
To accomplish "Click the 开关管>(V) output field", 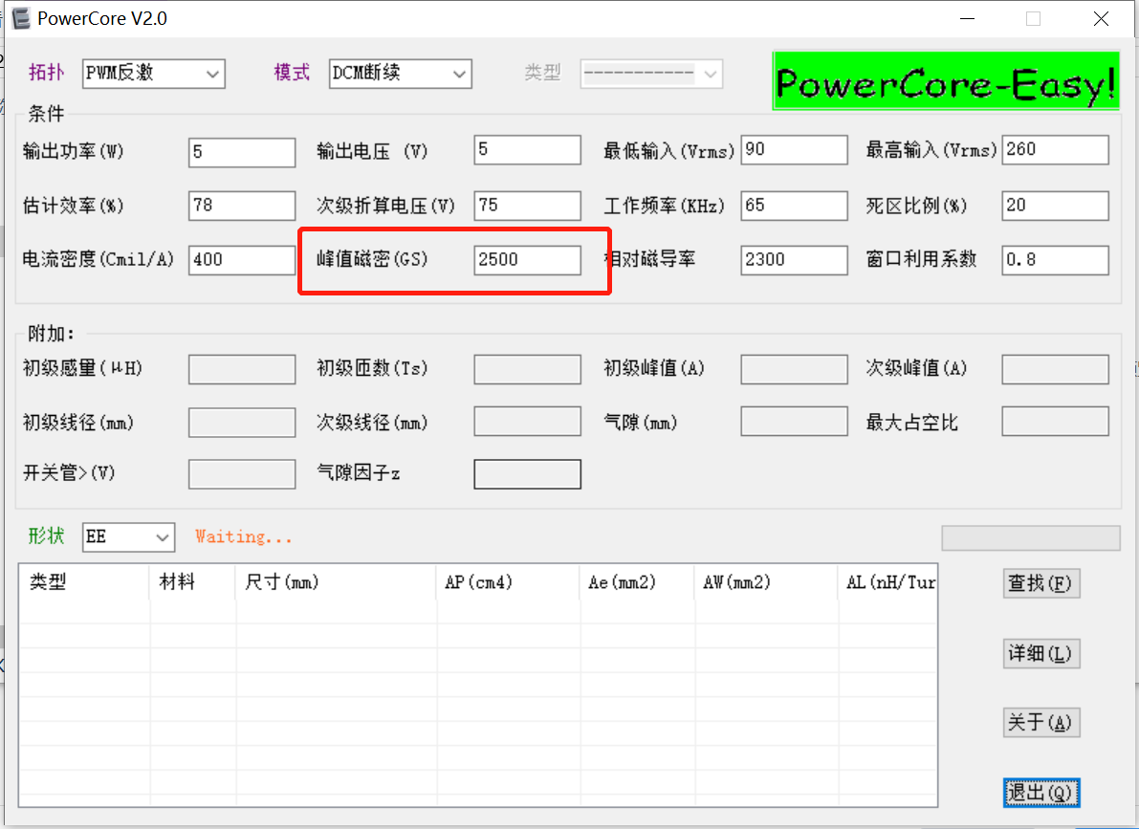I will (x=242, y=474).
